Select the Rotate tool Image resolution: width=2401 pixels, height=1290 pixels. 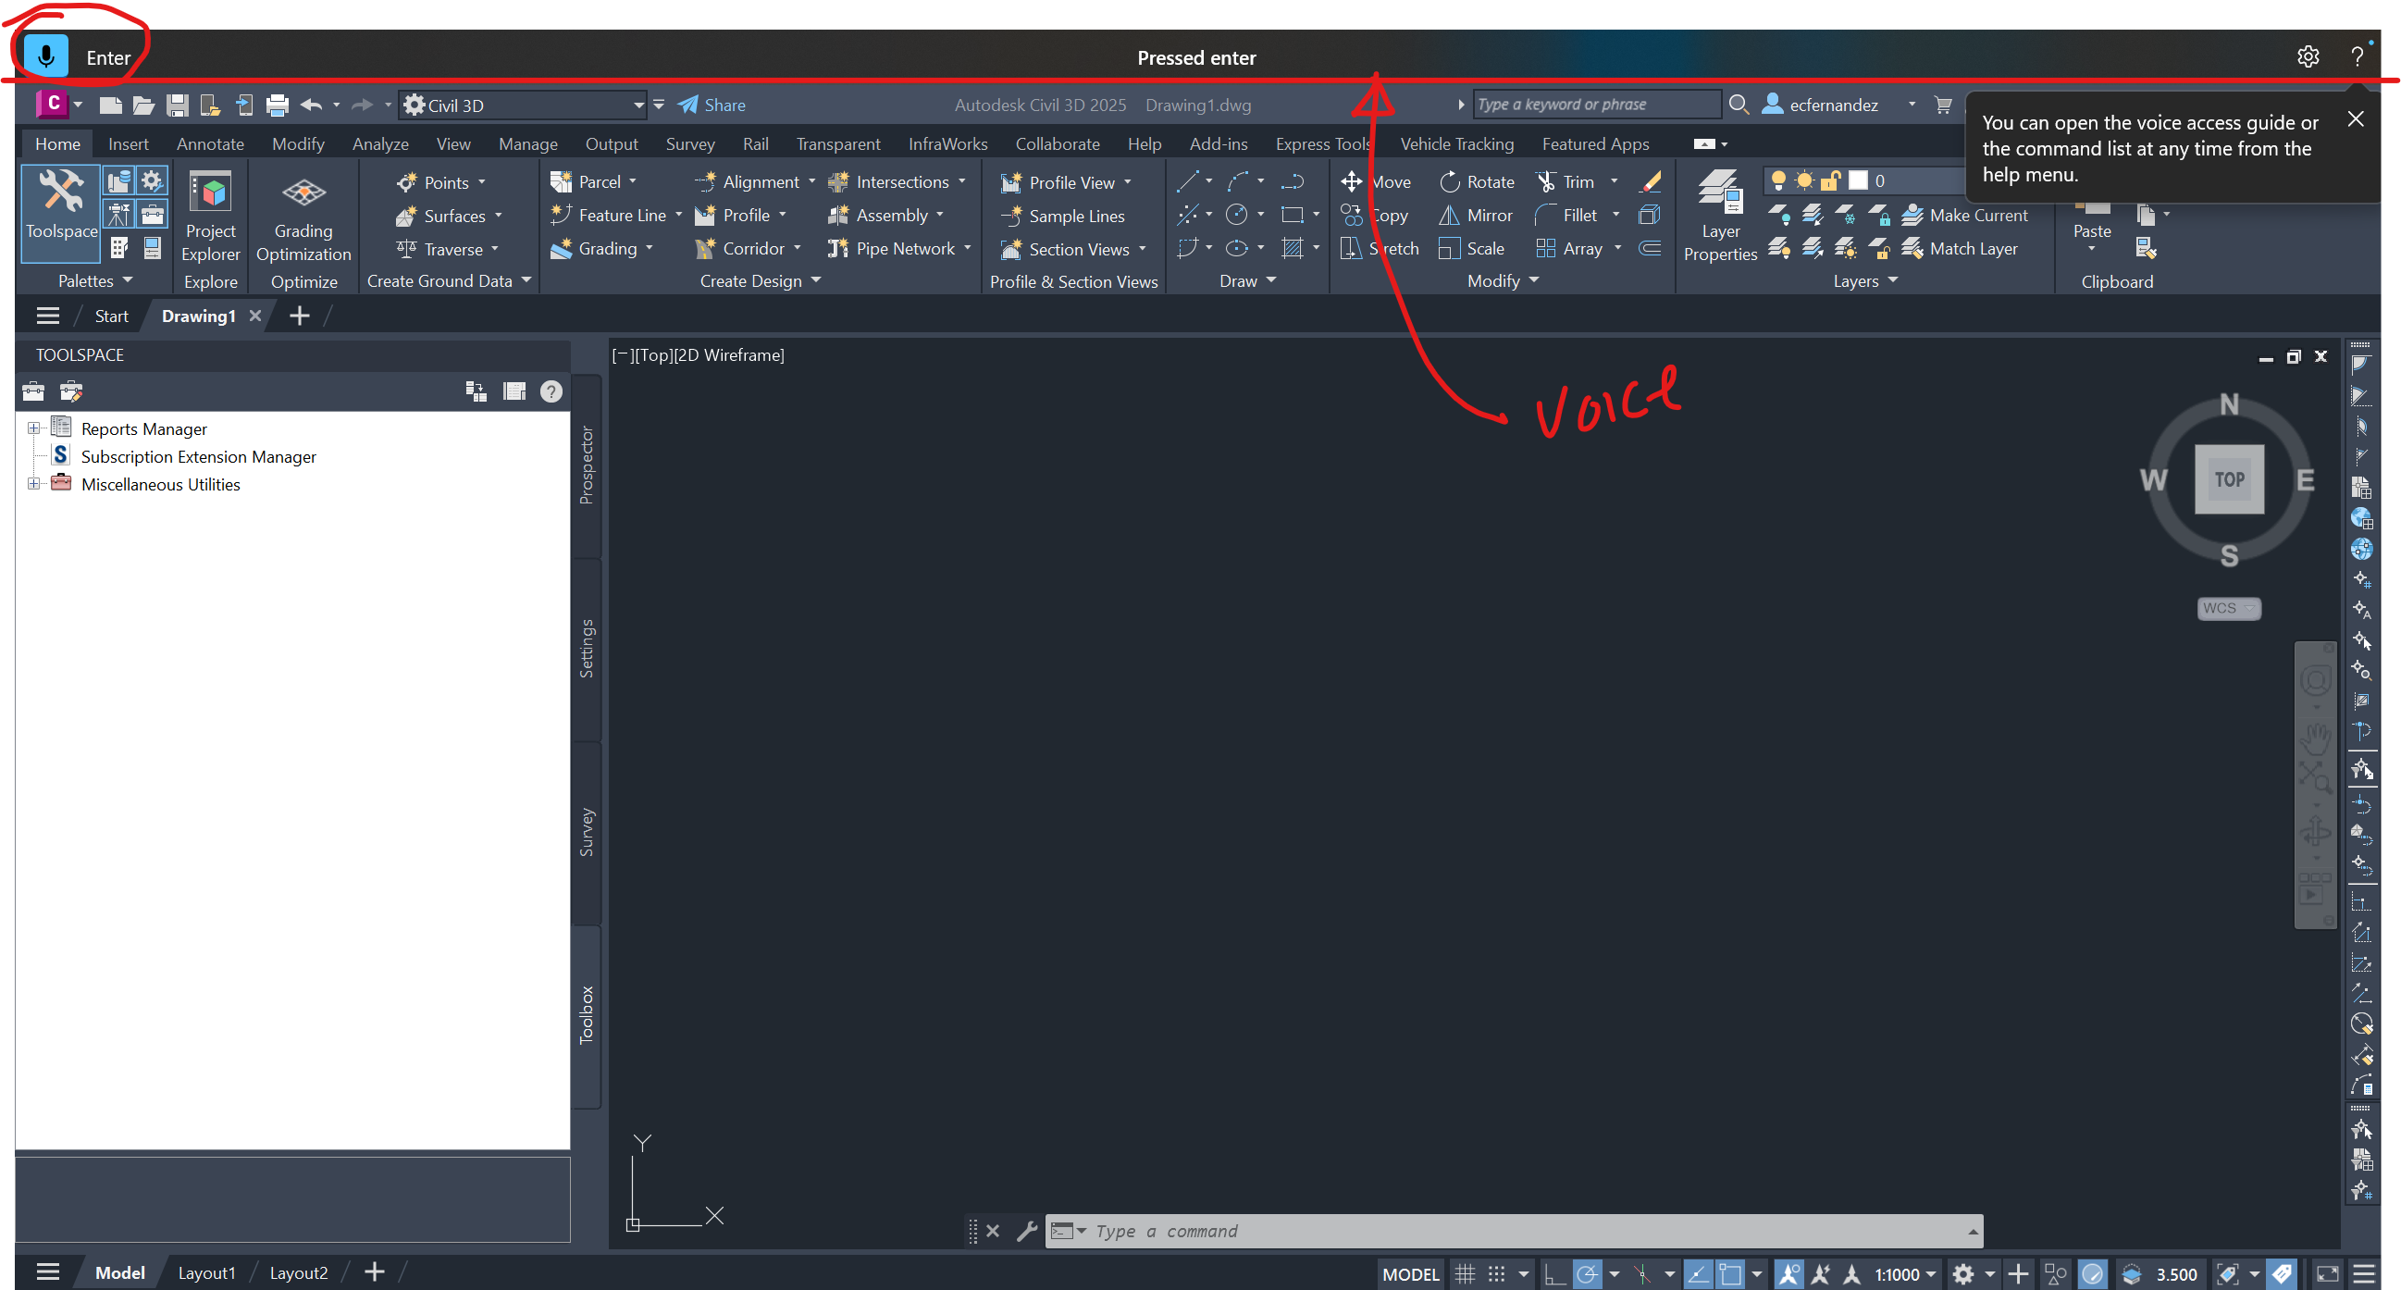point(1478,180)
